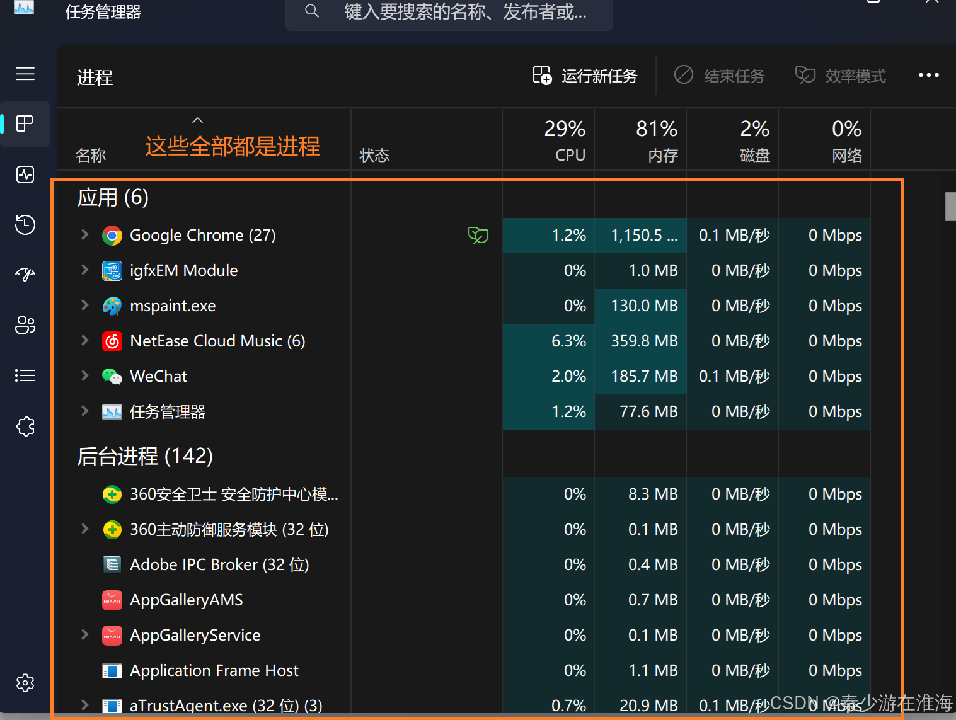Sort by the 内存 memory column header
Screen dimensions: 956x720
click(640, 140)
